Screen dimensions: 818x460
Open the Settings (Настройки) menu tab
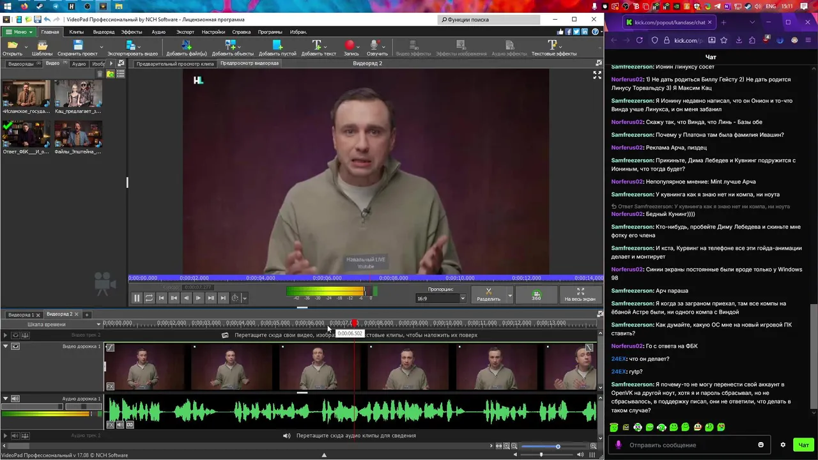(213, 32)
